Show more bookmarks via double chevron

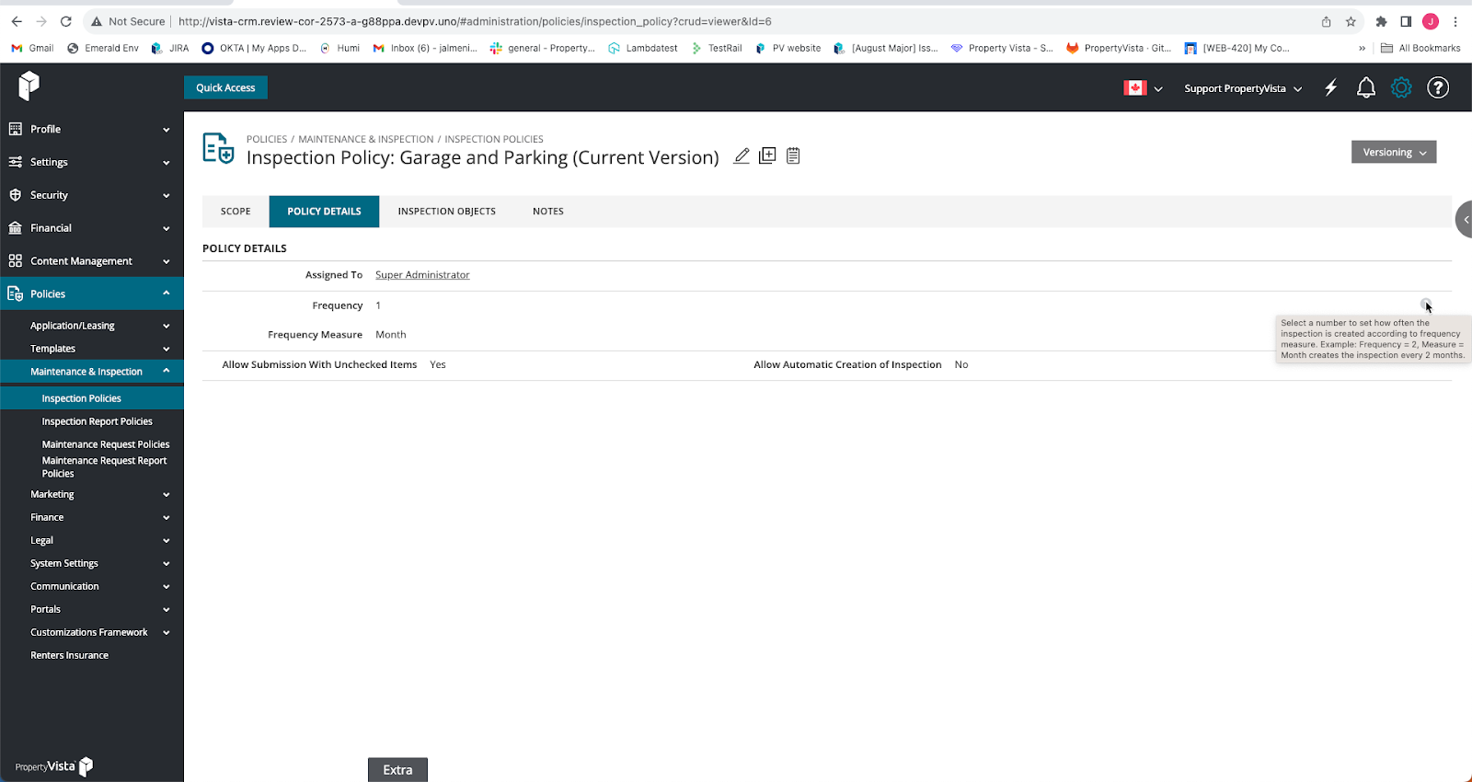(1362, 48)
